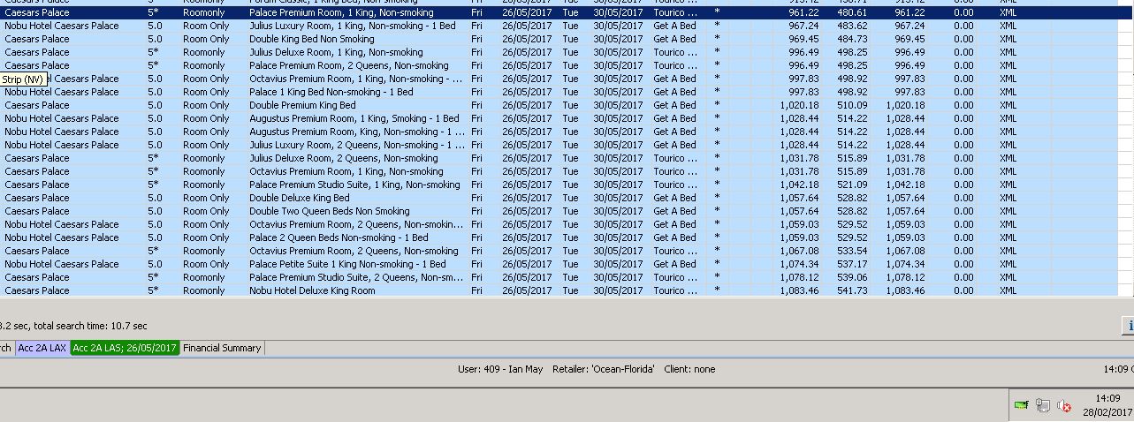
Task: Click the 'Client: none' status text
Action: [689, 369]
